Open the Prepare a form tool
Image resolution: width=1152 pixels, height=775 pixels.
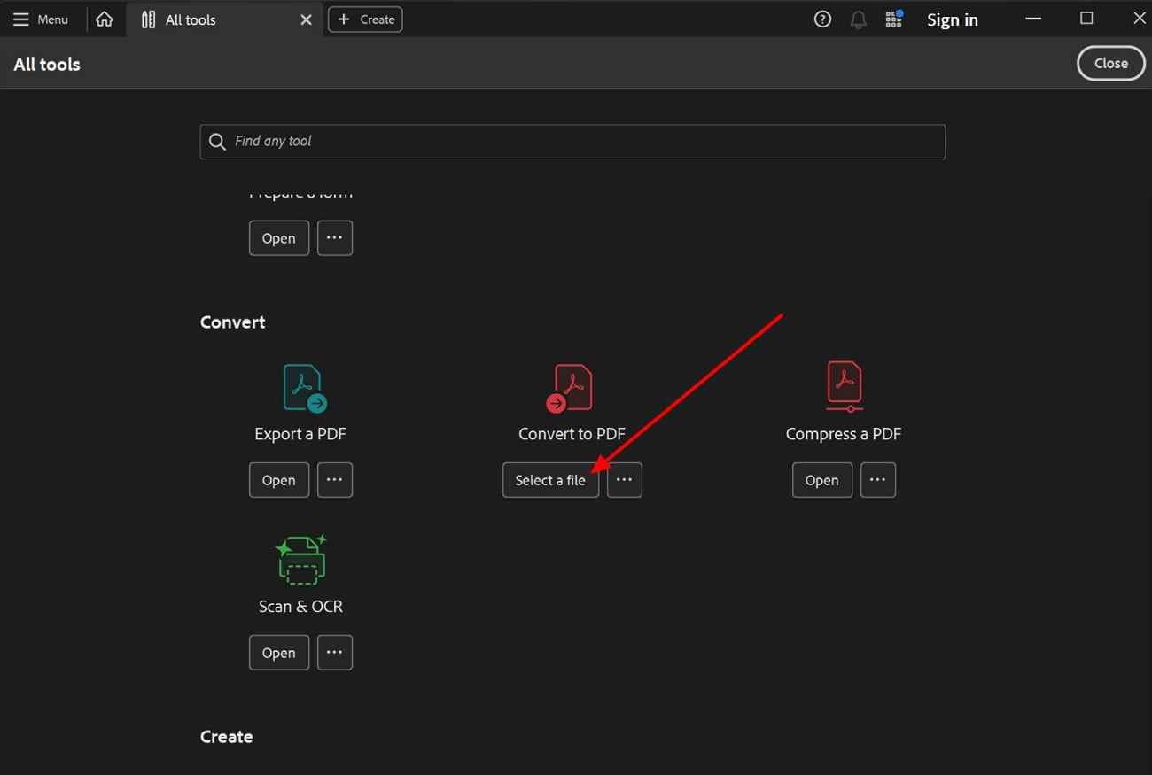[279, 238]
